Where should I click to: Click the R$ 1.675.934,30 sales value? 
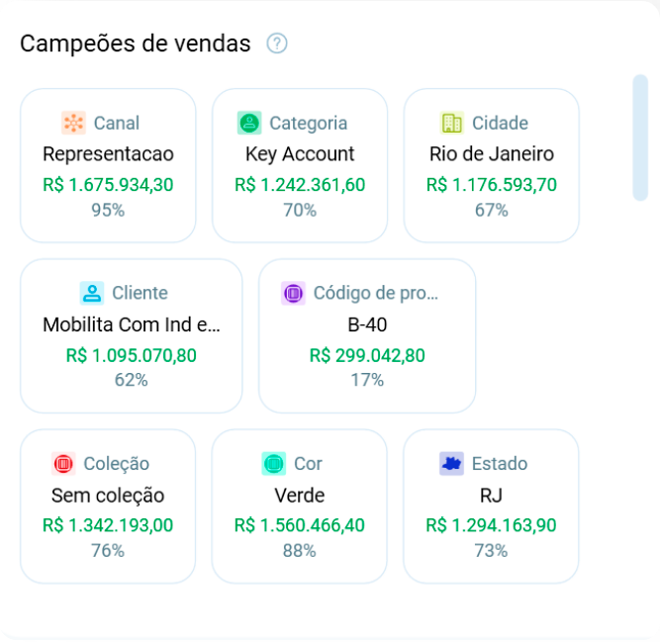point(108,185)
